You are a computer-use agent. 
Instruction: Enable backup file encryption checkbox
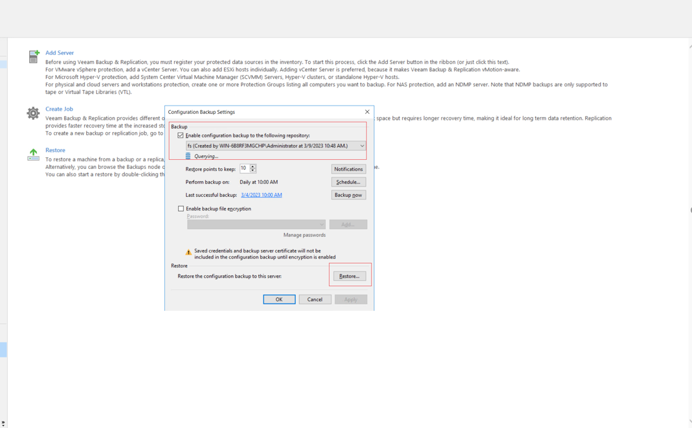(x=181, y=208)
